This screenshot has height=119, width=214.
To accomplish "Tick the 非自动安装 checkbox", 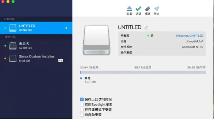I will [82, 115].
